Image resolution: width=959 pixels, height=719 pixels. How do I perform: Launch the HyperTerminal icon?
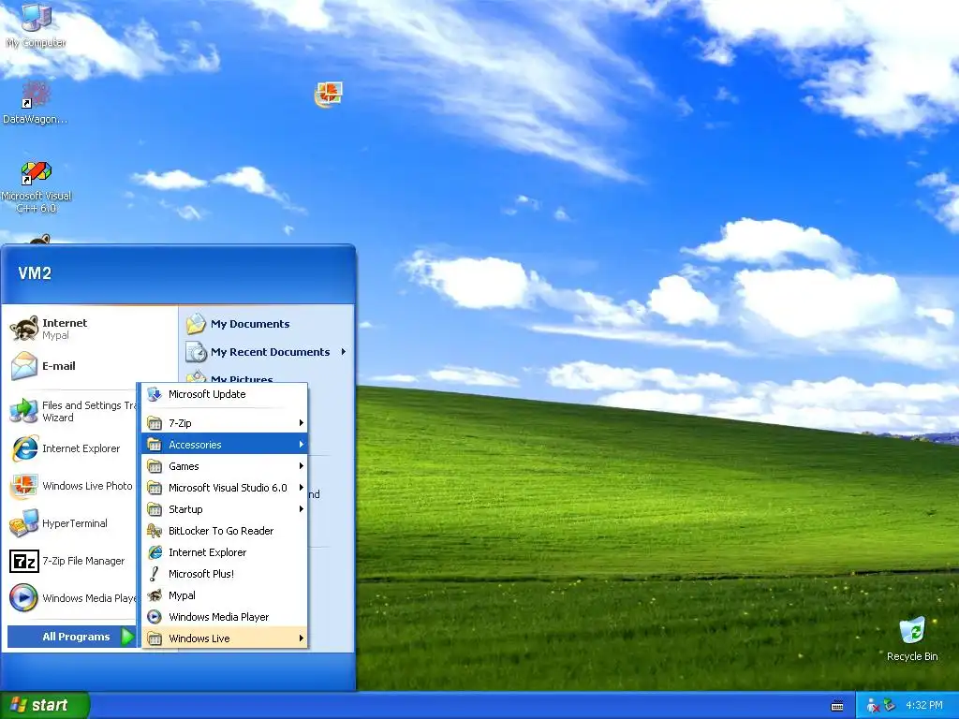pyautogui.click(x=24, y=523)
